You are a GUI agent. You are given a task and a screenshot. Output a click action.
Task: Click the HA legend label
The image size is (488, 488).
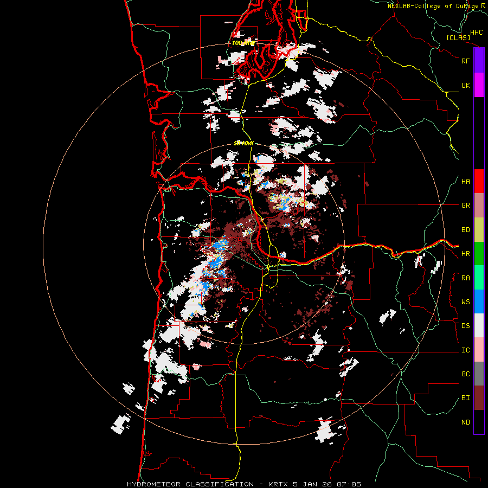click(x=465, y=182)
